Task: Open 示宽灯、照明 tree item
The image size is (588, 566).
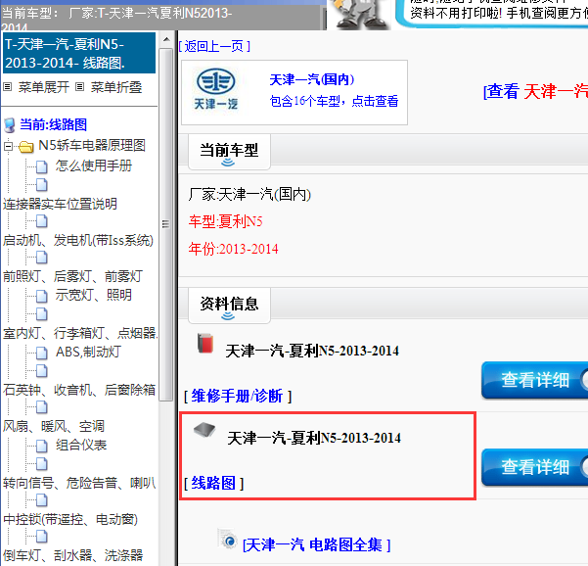Action: (x=94, y=295)
